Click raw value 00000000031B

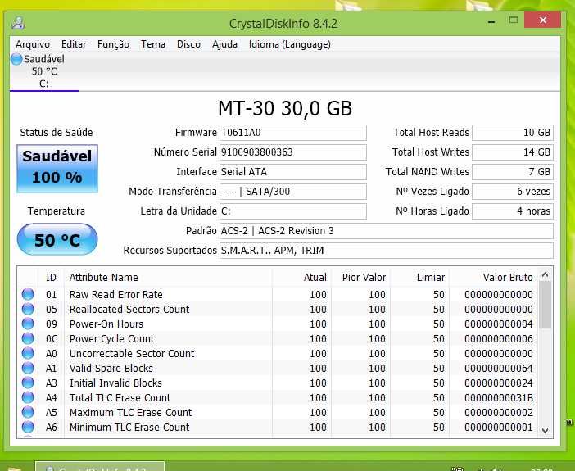(499, 397)
